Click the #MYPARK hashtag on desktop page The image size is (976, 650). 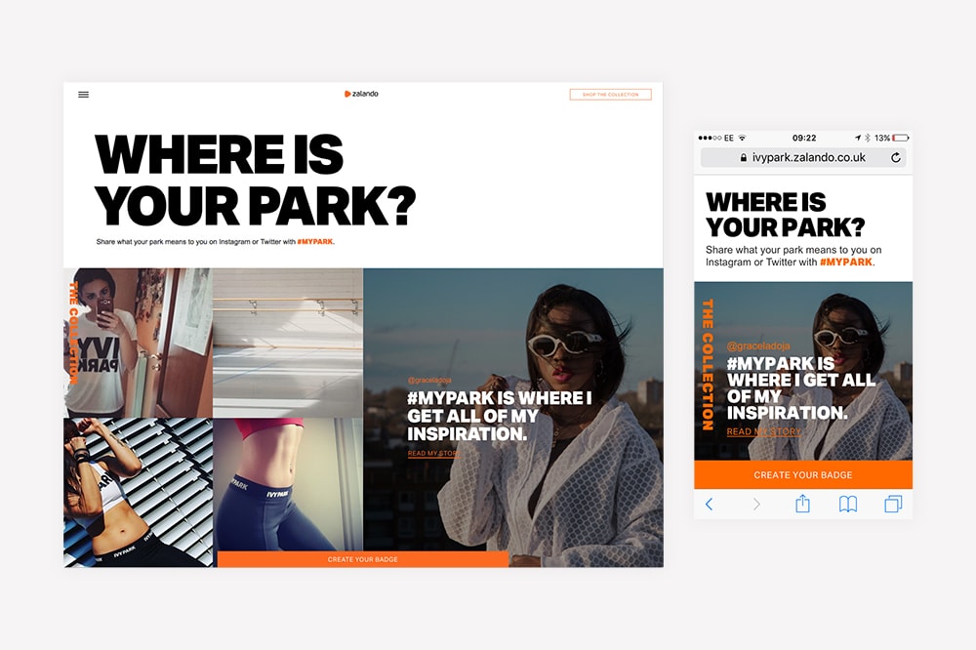click(x=315, y=242)
